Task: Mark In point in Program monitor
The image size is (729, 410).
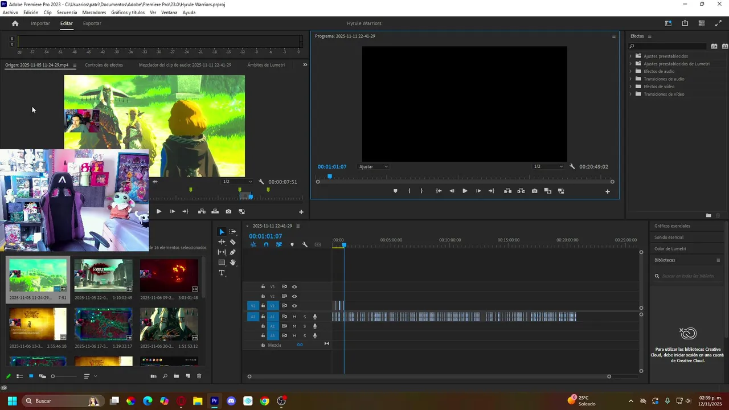Action: coord(409,191)
